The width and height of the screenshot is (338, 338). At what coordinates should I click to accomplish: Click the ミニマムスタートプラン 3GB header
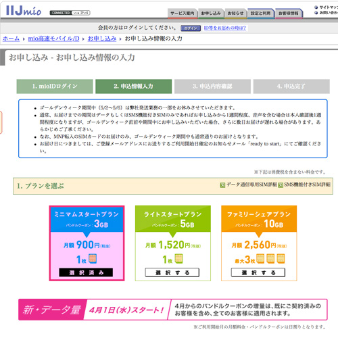tap(87, 220)
